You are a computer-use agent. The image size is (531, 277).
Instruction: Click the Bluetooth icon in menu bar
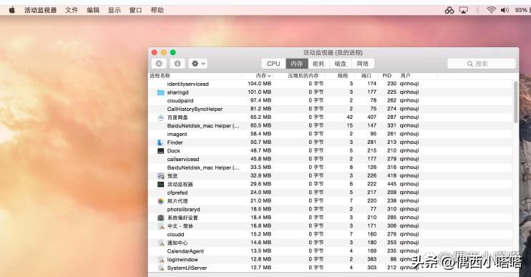point(477,10)
